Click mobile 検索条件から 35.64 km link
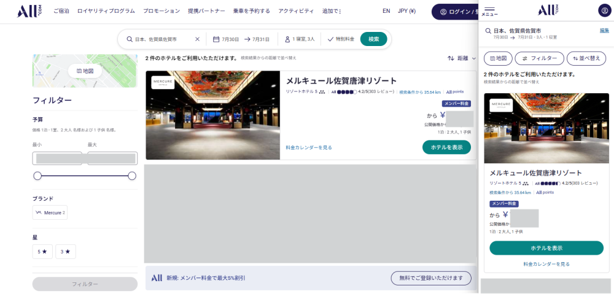Image resolution: width=614 pixels, height=294 pixels. [x=510, y=193]
